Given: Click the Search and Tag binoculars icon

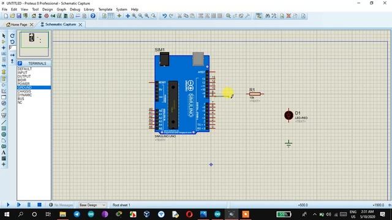Looking at the screenshot, I should [268, 16].
